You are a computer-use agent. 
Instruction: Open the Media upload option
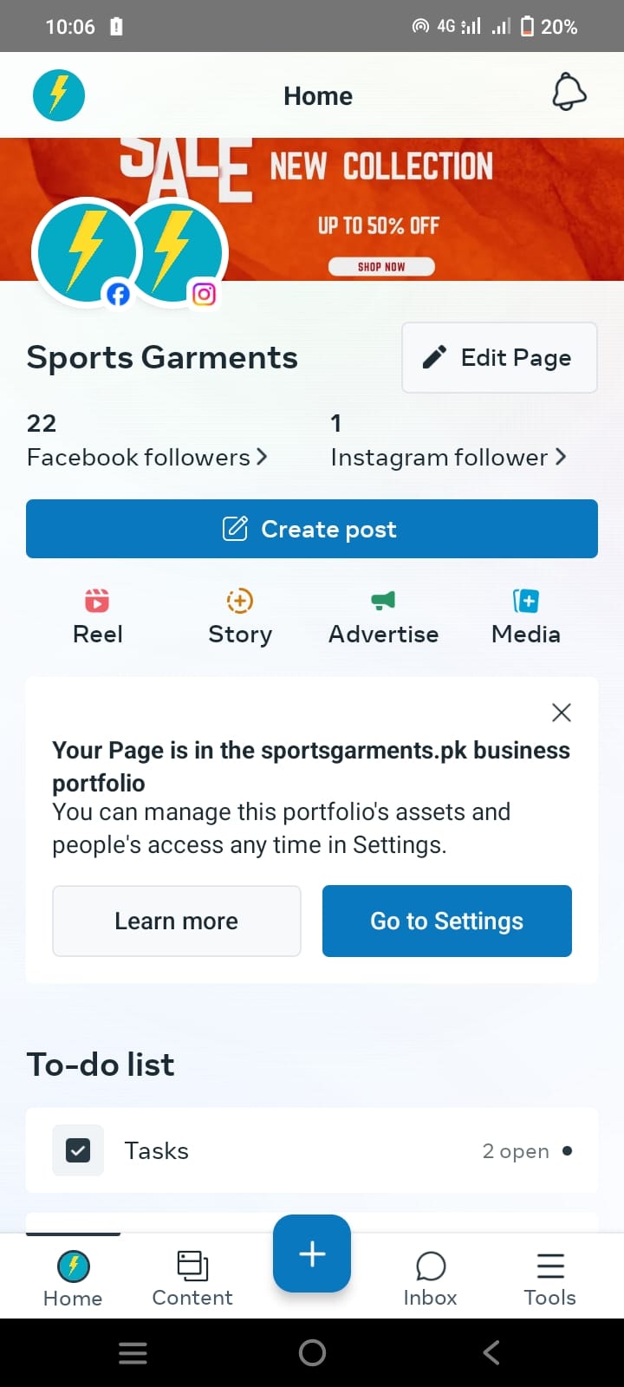coord(526,616)
